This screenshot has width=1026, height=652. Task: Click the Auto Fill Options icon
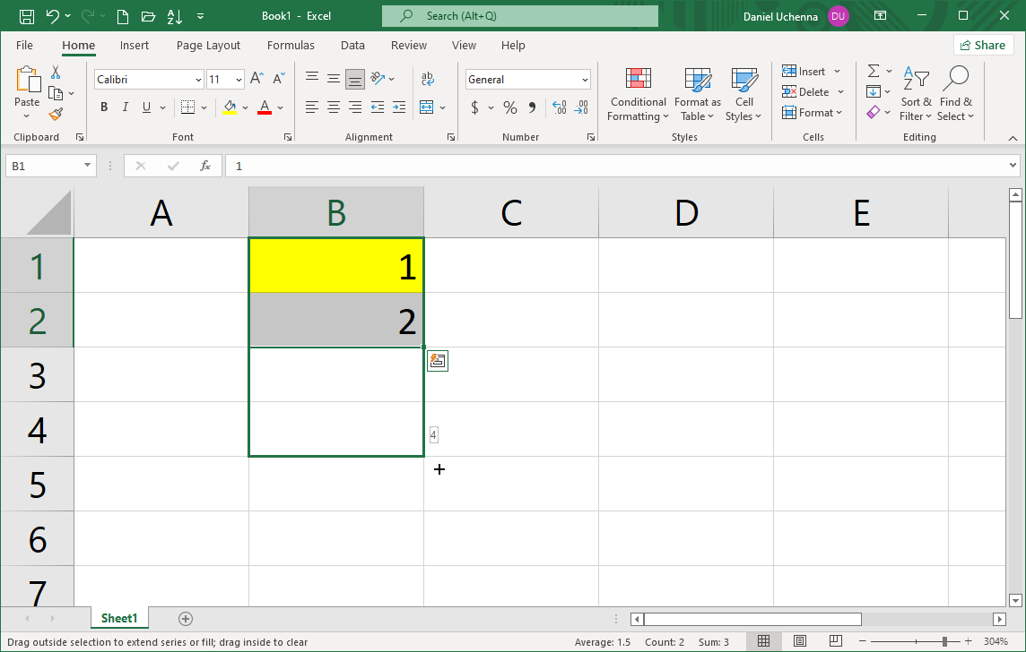click(x=438, y=361)
